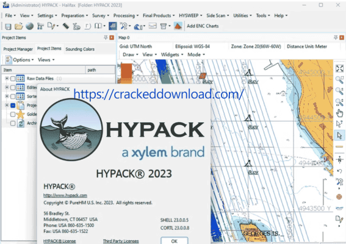This screenshot has width=346, height=244.
Task: Expand the Edited Data Files tree node
Action: click(x=7, y=87)
